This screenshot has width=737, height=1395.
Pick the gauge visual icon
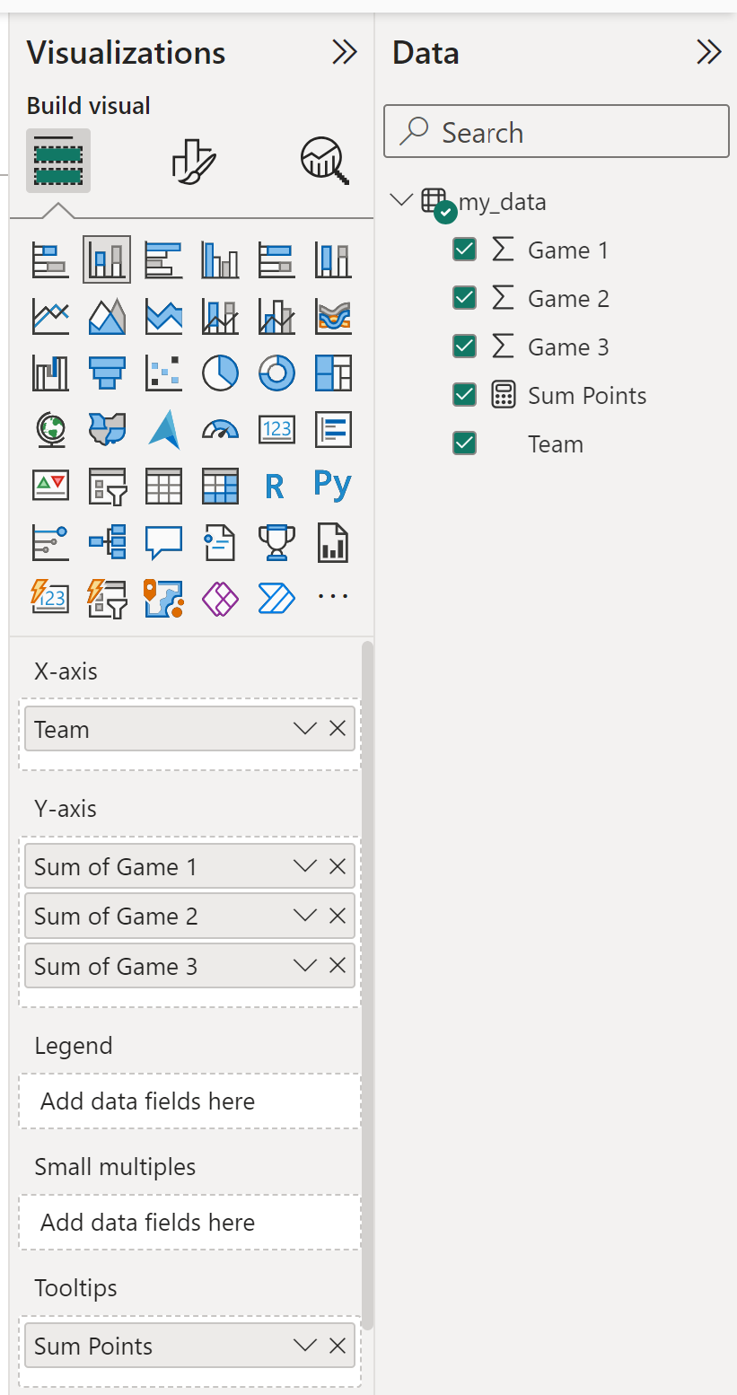[x=220, y=429]
